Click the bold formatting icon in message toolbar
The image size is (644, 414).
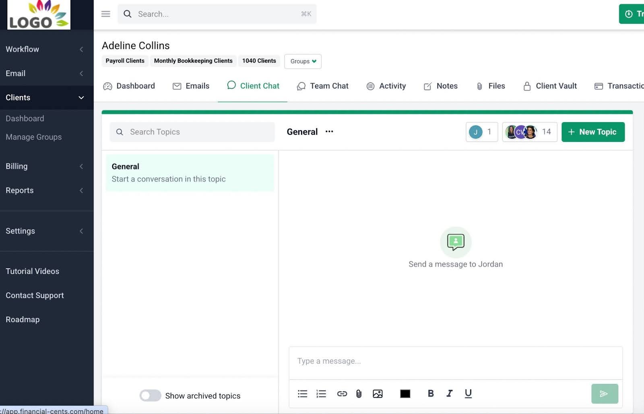tap(430, 394)
